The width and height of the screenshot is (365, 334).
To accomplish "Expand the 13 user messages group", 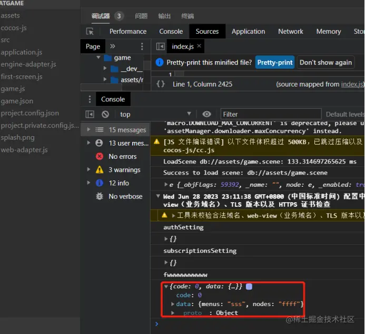I will tap(88, 143).
